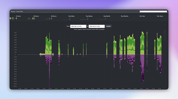Click the Show RRD Command link
Image resolution: width=178 pixels, height=99 pixels.
pyautogui.click(x=98, y=29)
